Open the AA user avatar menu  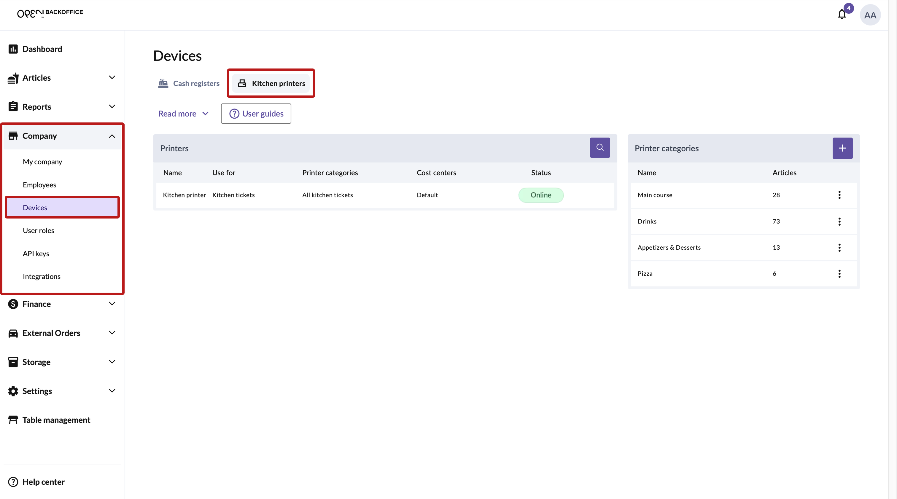pyautogui.click(x=870, y=15)
